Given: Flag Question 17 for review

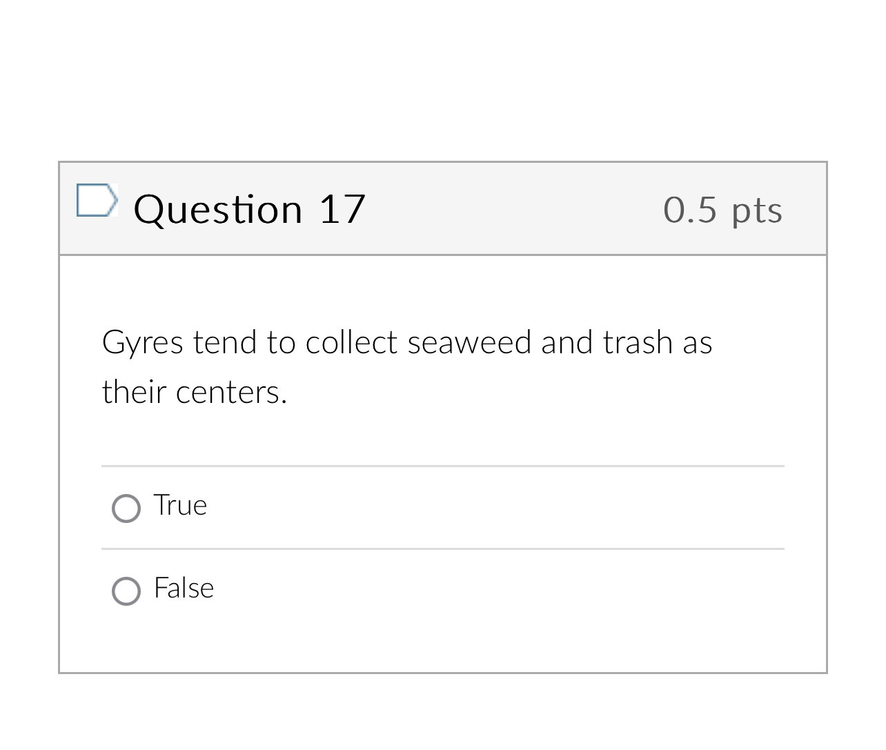Looking at the screenshot, I should pos(95,201).
